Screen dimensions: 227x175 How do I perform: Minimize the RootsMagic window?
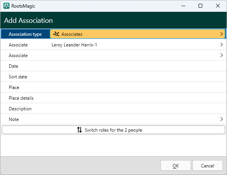(183, 6)
